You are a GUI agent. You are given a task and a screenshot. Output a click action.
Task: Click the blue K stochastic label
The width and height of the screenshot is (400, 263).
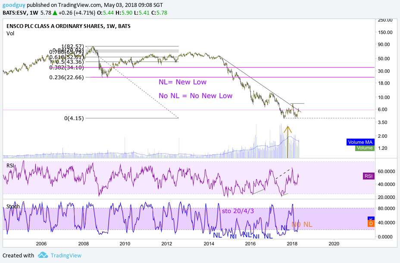coord(371,219)
